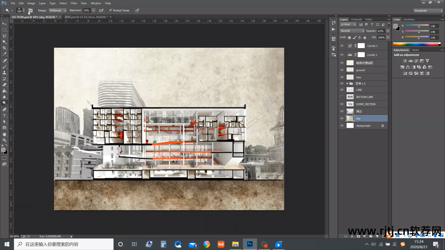445x250 pixels.
Task: Hide the Curves 1 layer
Action: (342, 46)
